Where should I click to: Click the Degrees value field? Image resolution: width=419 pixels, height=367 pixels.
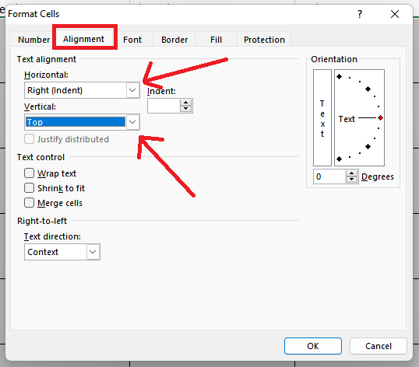(x=329, y=177)
